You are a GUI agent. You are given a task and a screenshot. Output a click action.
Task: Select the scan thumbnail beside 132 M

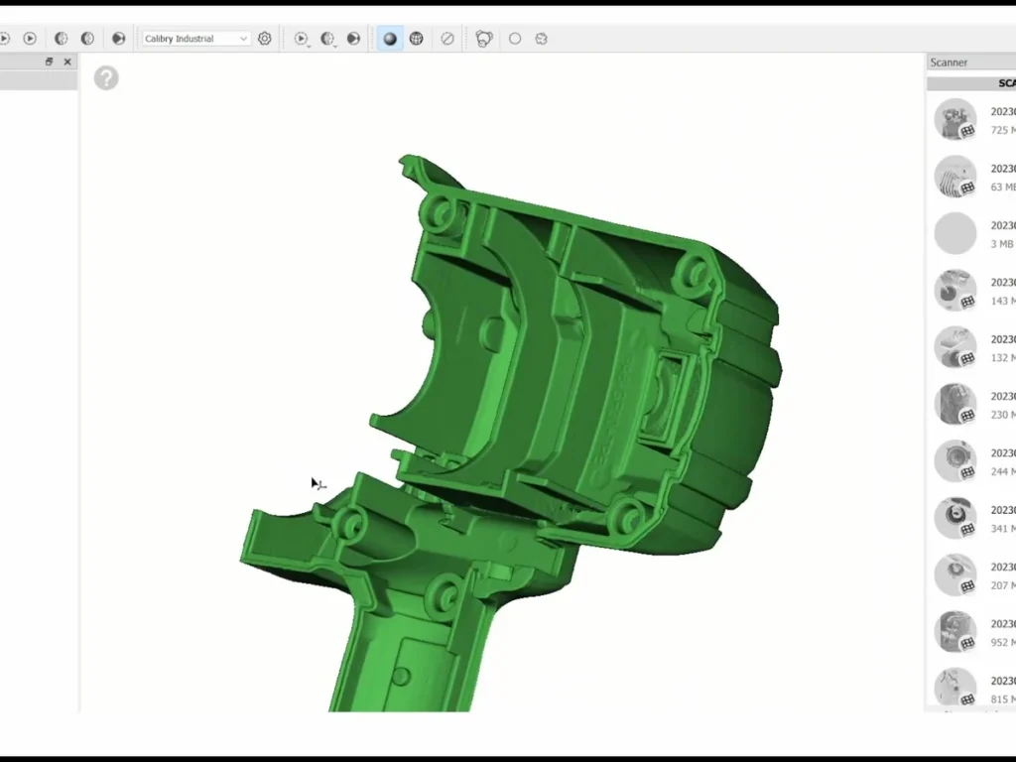(x=955, y=347)
